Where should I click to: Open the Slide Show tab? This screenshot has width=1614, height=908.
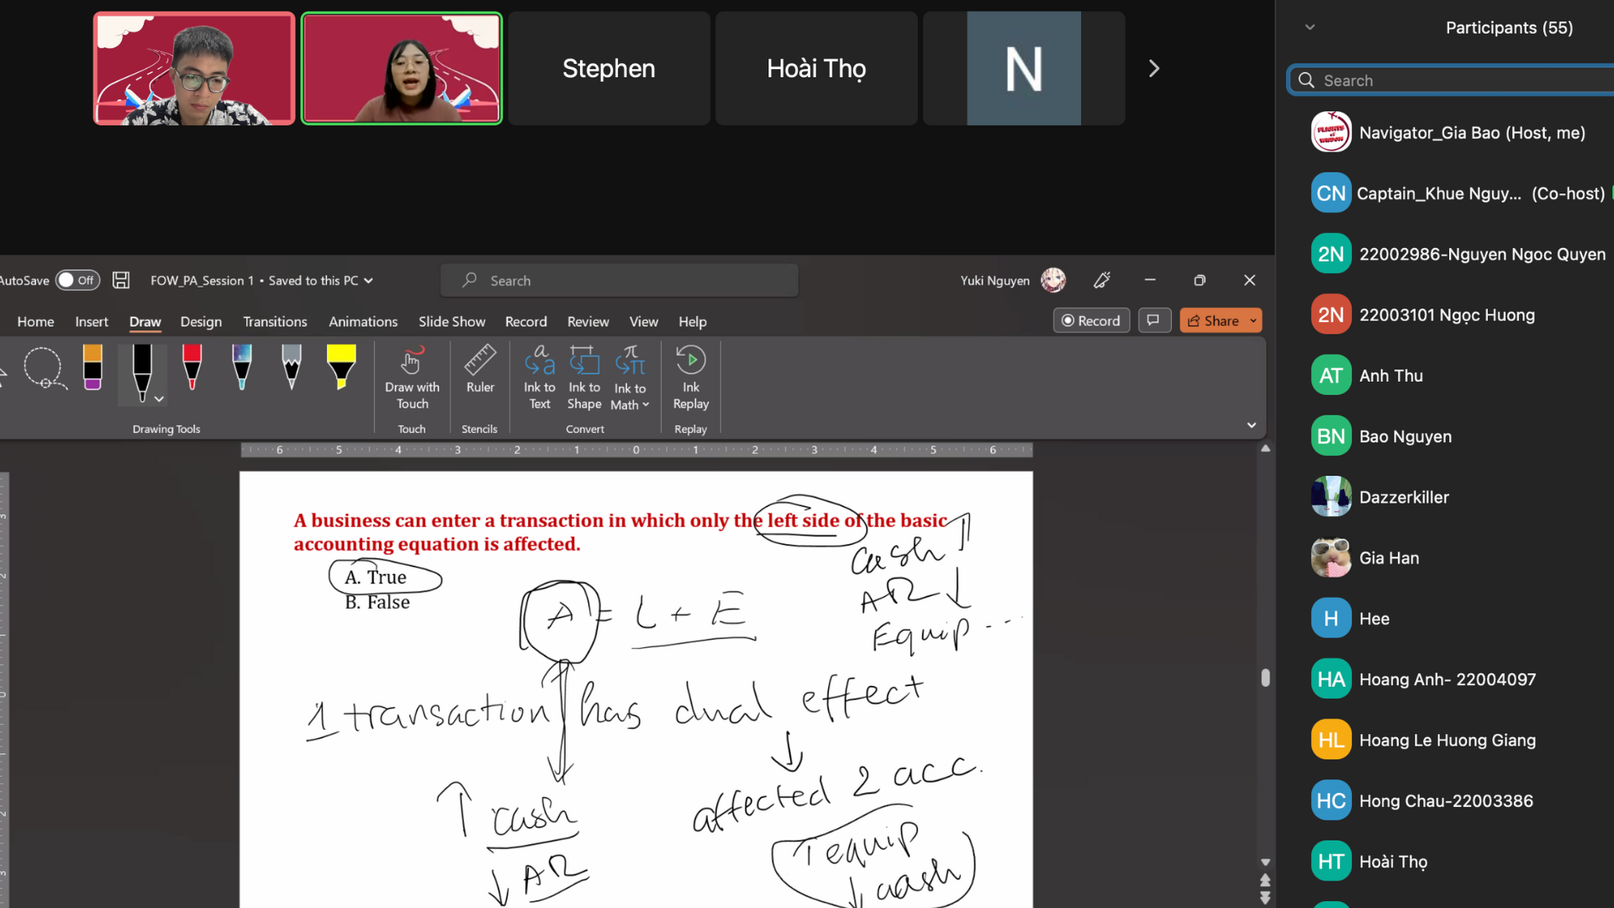tap(451, 321)
